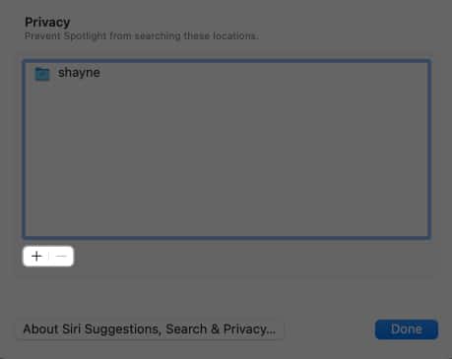Screen dimensions: 452x359
Task: Add a location with the plus button
Action: click(36, 256)
